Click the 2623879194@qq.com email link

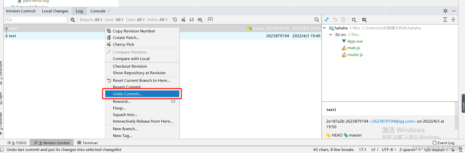tap(393, 121)
